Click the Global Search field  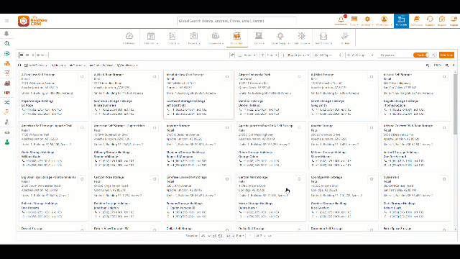tap(236, 21)
